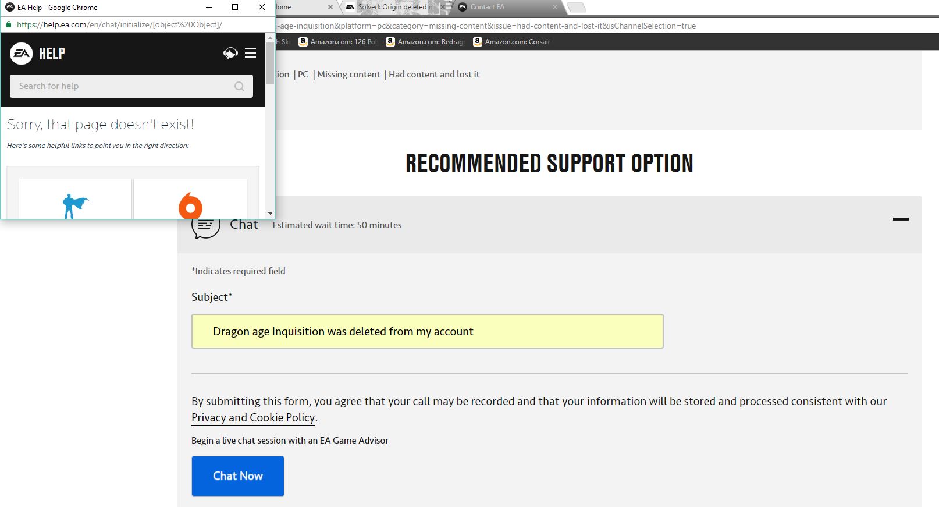Image resolution: width=939 pixels, height=507 pixels.
Task: Close the EA Help popup window
Action: [x=262, y=7]
